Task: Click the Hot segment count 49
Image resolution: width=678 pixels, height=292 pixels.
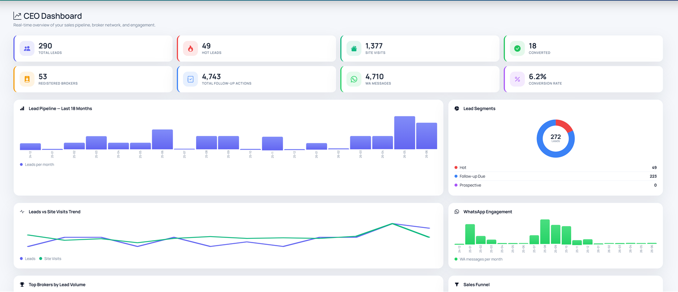Action: [654, 167]
